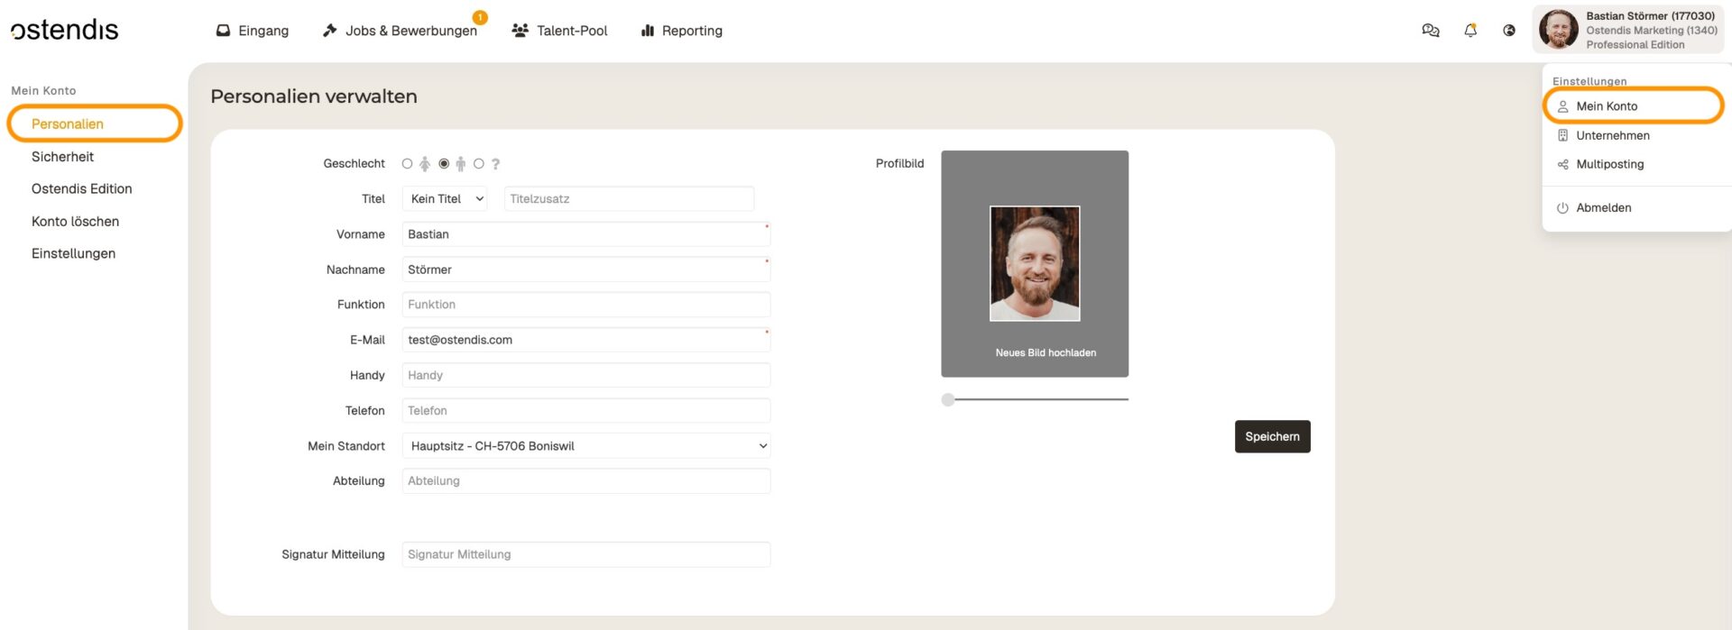The width and height of the screenshot is (1732, 630).
Task: Click the globe language icon
Action: tap(1509, 31)
